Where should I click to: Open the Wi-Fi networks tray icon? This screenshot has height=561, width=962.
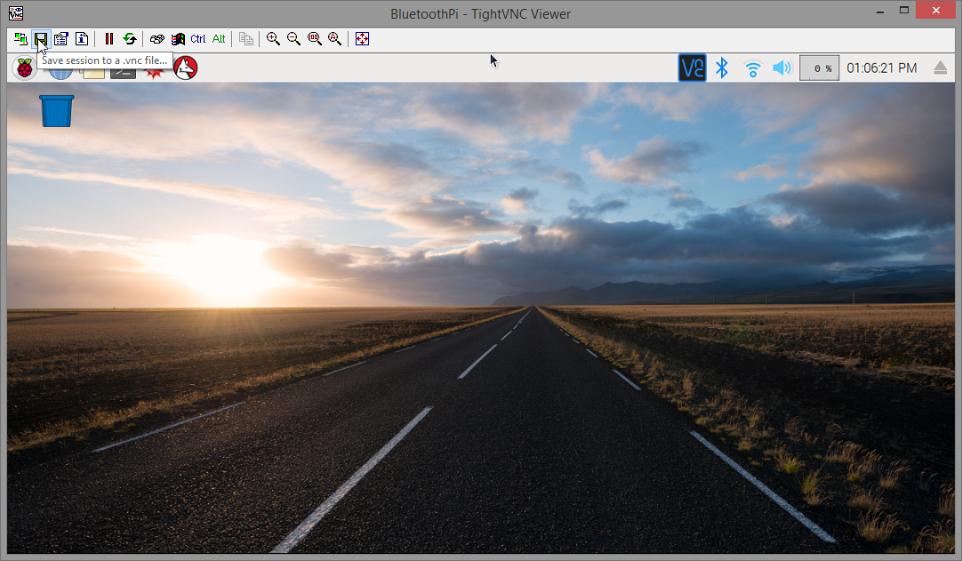[752, 68]
